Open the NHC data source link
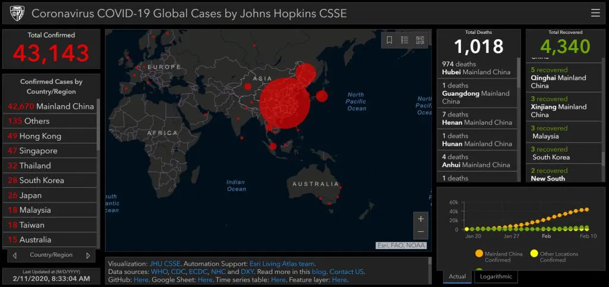This screenshot has height=287, width=609. [x=218, y=272]
